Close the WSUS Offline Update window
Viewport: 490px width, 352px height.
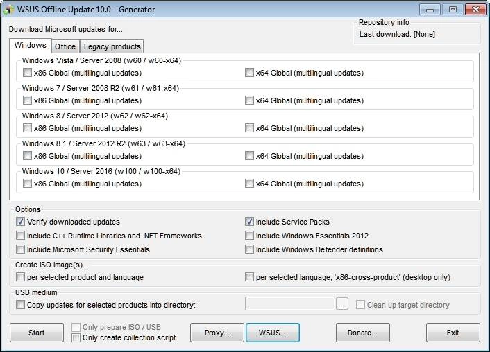(475, 10)
